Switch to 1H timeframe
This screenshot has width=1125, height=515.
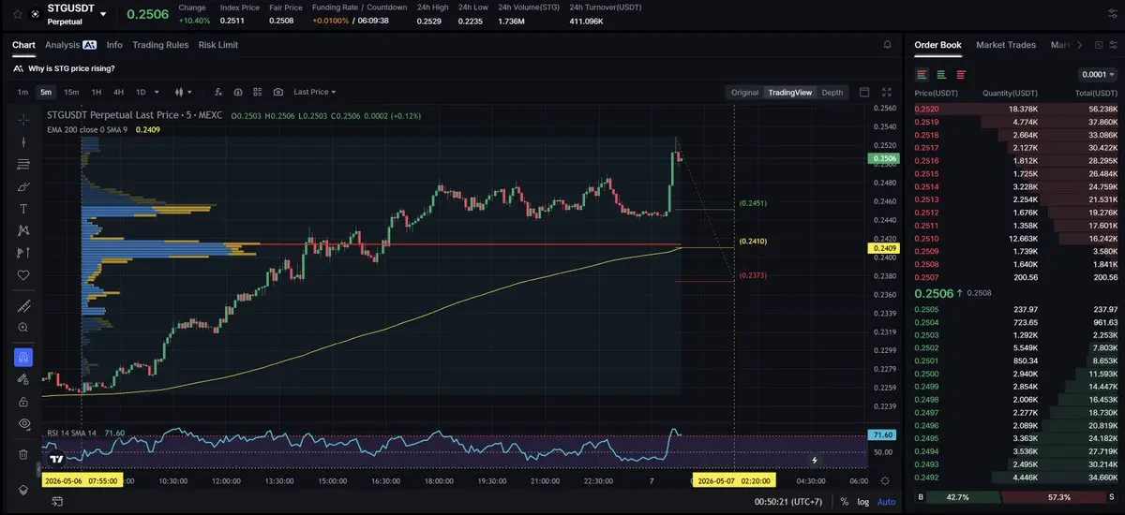pyautogui.click(x=96, y=92)
